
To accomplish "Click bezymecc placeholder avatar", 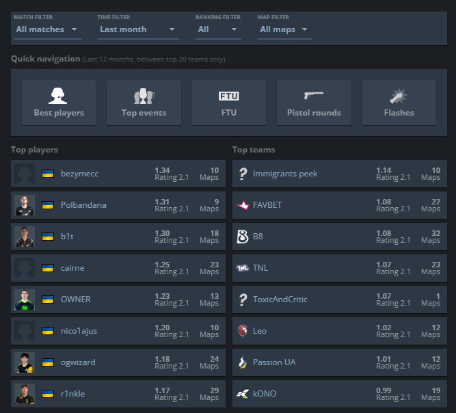I will [25, 174].
